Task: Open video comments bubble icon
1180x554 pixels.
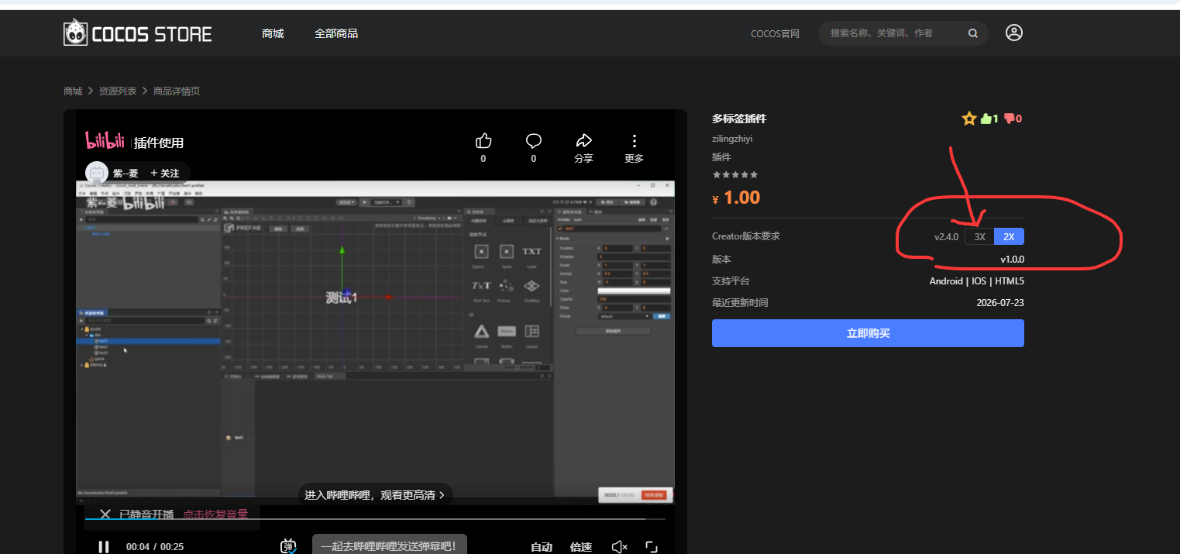Action: [533, 141]
